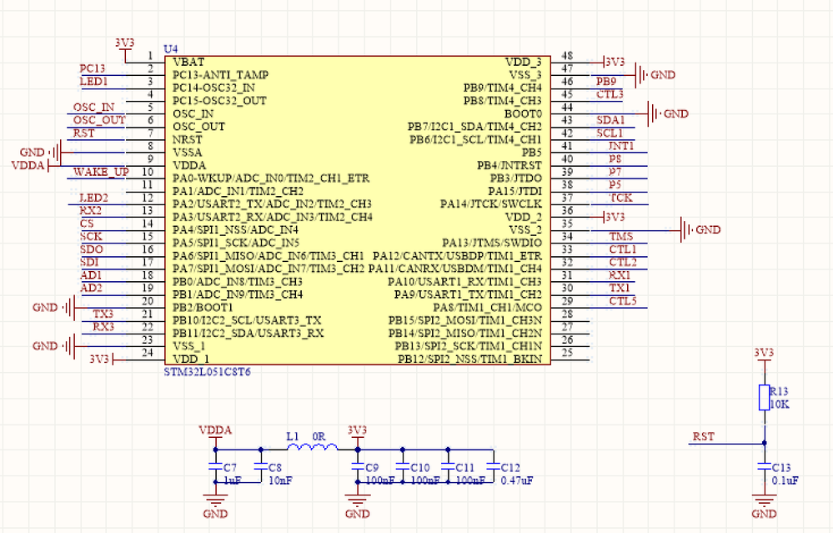The width and height of the screenshot is (833, 533).
Task: Click the GND symbol below C7
Action: 215,506
